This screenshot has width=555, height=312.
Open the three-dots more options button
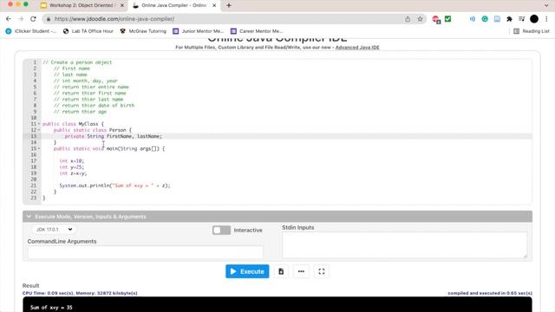coord(301,271)
